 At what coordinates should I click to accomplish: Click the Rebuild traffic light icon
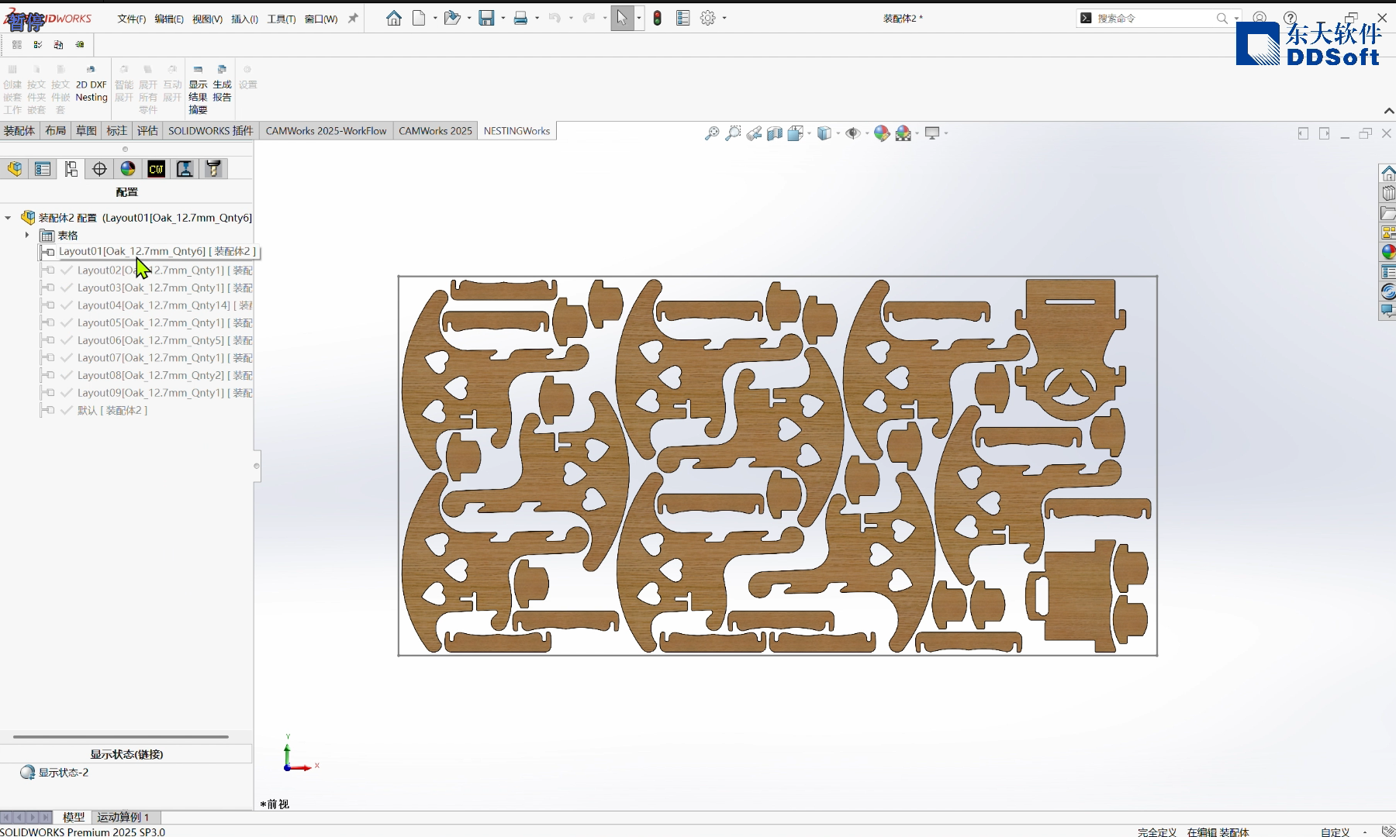click(x=657, y=18)
